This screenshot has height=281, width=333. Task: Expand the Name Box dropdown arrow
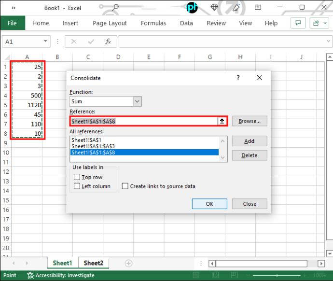point(45,41)
